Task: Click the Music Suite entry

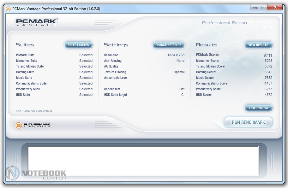Action: 24,78
